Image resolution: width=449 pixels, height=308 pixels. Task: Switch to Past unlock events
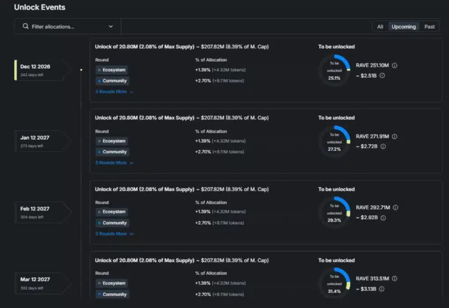click(x=429, y=27)
